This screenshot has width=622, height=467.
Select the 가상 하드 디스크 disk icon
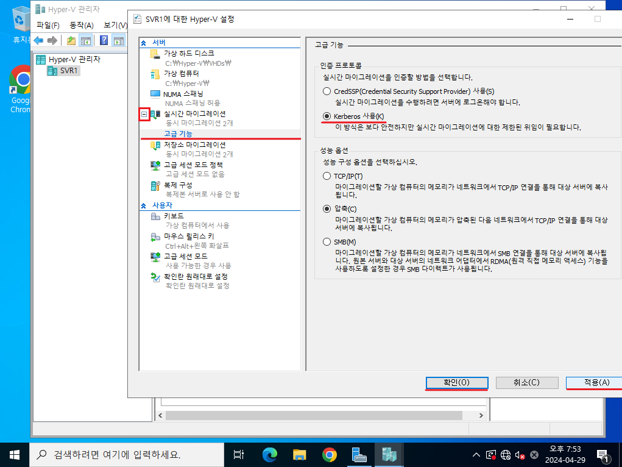(x=155, y=54)
